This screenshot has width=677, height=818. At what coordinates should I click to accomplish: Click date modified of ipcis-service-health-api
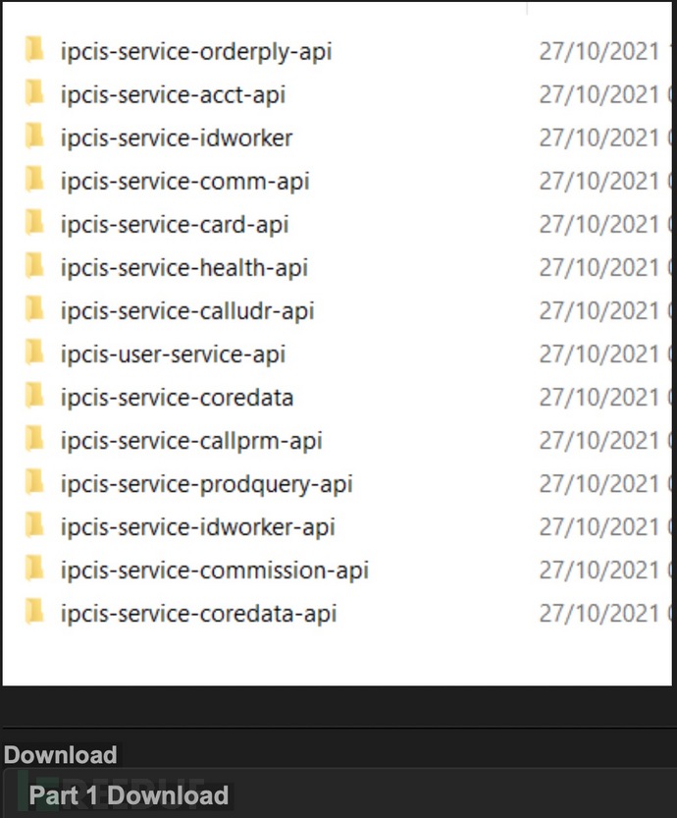pyautogui.click(x=599, y=267)
